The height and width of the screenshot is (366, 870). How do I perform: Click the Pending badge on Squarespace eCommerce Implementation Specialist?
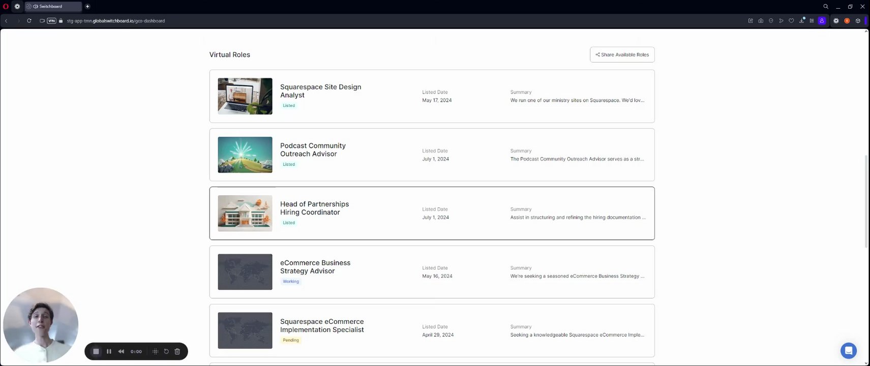[291, 341]
